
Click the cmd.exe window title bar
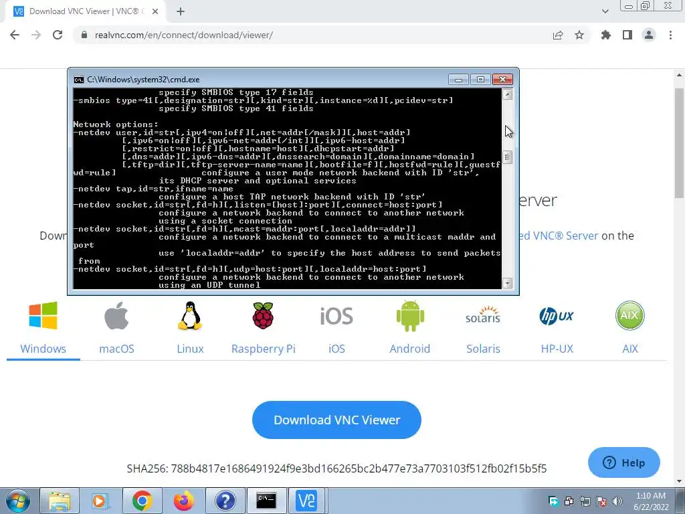(x=262, y=80)
